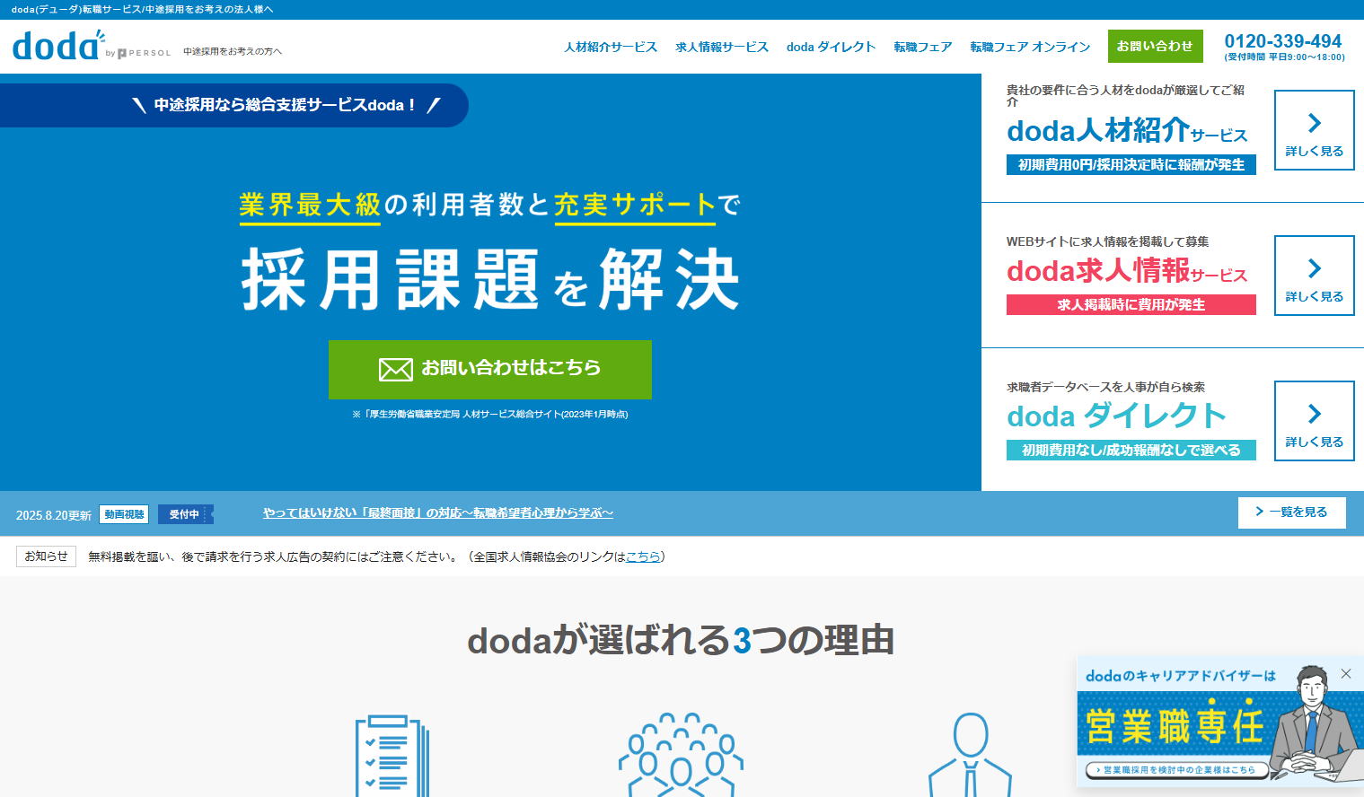This screenshot has width=1364, height=797.
Task: Open 転職フェア オンライン menu item
Action: [1030, 47]
